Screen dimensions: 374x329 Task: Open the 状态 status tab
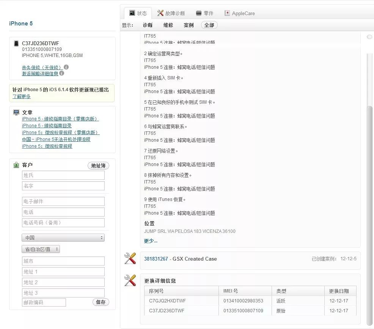pos(138,13)
